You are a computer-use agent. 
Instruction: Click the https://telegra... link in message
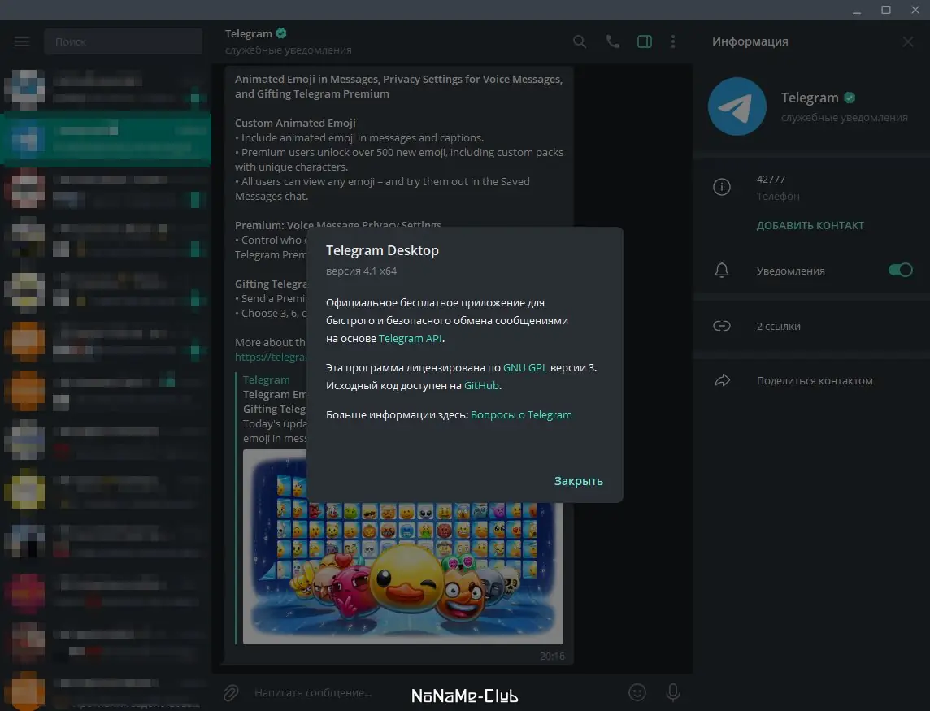[x=271, y=357]
